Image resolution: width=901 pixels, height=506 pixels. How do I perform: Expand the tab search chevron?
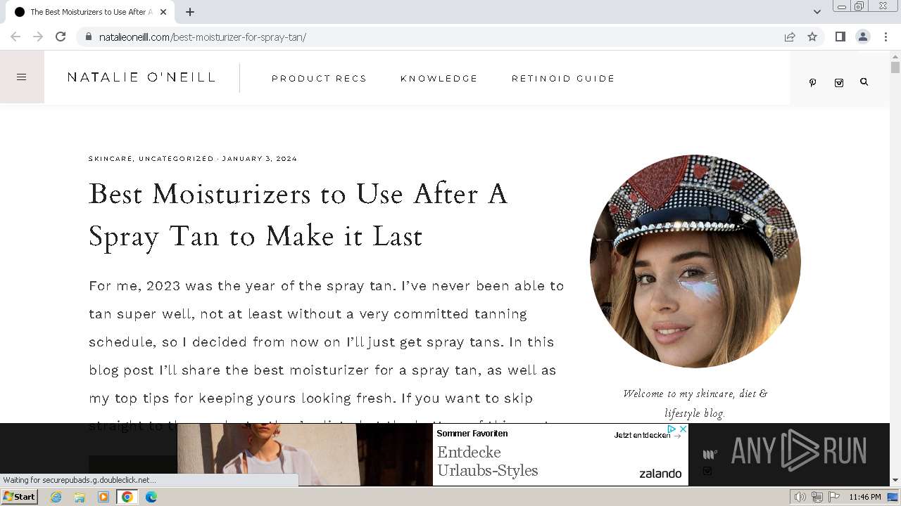817,12
